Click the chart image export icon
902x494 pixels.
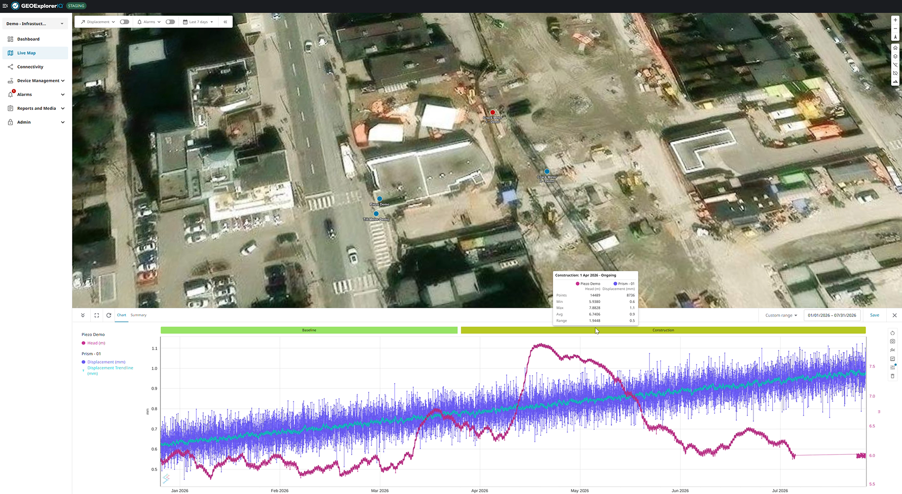[892, 359]
